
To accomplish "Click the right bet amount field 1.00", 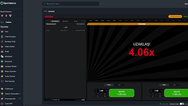I will pyautogui.click(x=156, y=91).
